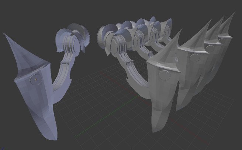Click the round disc on the left blade
The image size is (242, 150).
(x=35, y=79)
